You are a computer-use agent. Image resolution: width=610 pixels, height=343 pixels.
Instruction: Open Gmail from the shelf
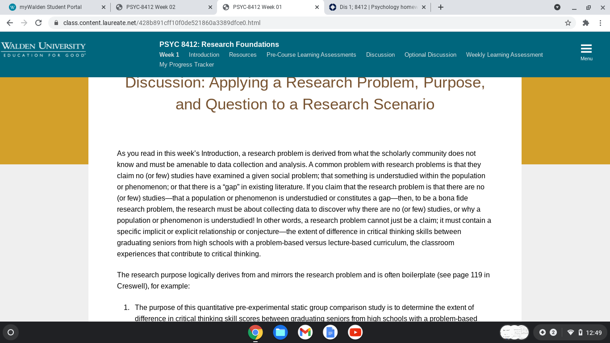(x=305, y=332)
